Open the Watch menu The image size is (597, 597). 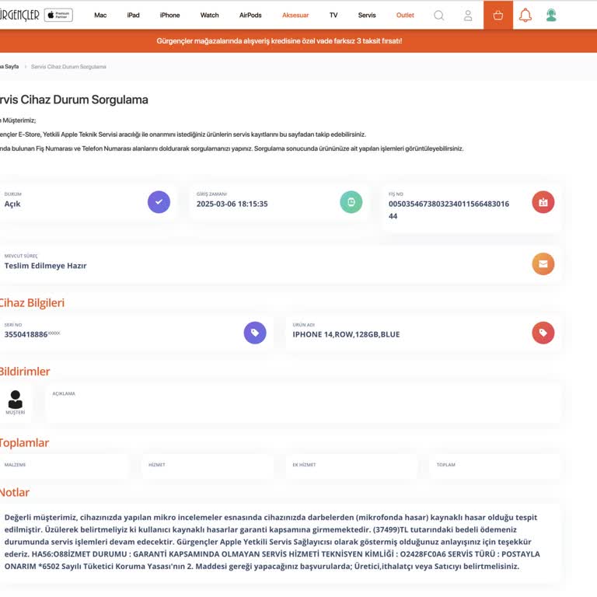209,16
